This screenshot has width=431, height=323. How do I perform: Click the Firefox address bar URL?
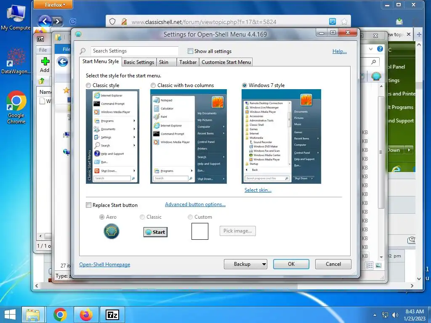tap(204, 22)
